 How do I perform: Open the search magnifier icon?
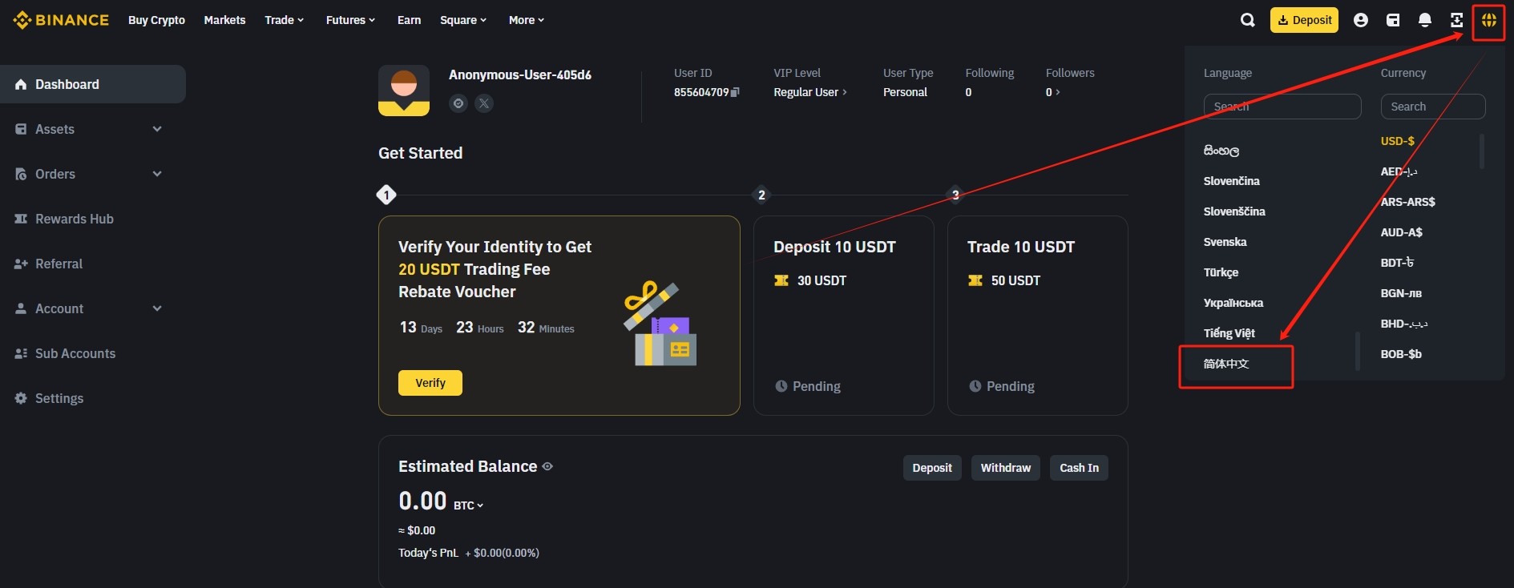(x=1247, y=20)
